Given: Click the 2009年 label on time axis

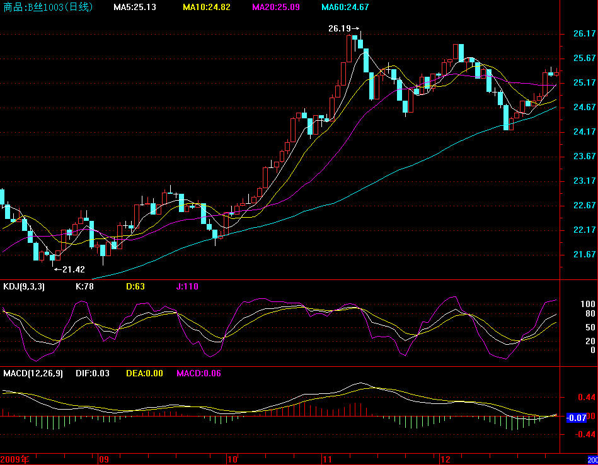Looking at the screenshot, I should (15, 459).
